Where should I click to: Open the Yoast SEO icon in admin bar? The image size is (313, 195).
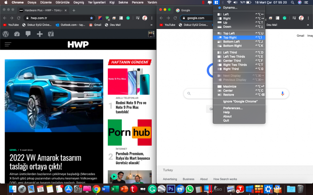[x=51, y=34]
